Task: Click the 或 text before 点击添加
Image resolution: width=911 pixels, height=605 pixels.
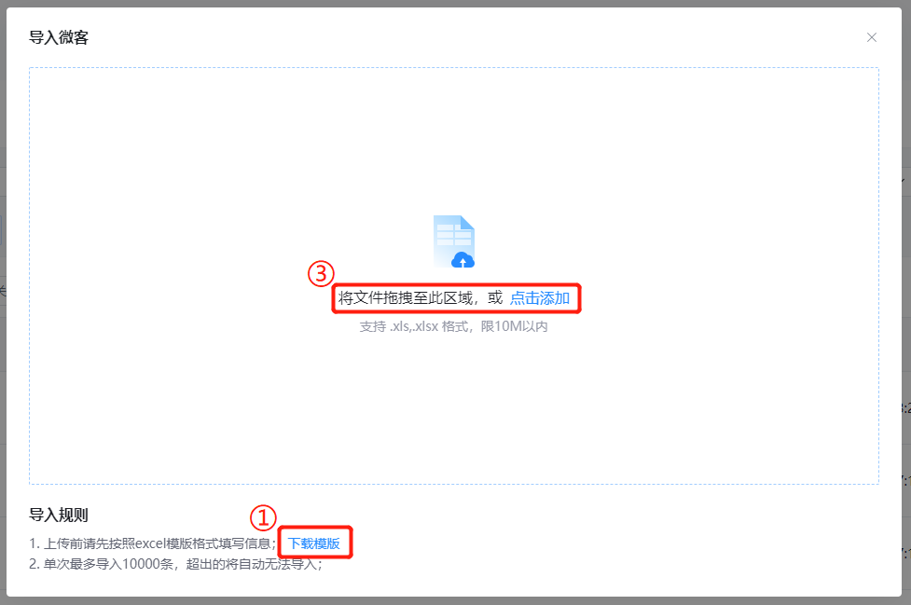Action: pos(495,298)
